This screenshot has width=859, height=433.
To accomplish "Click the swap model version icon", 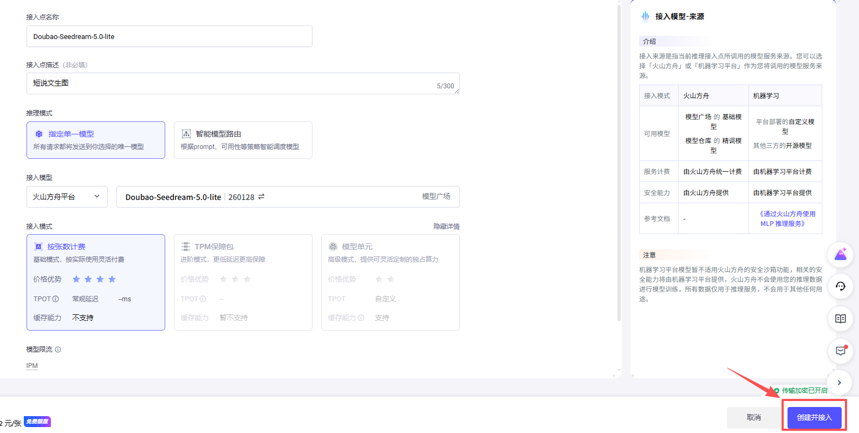I will [x=261, y=197].
